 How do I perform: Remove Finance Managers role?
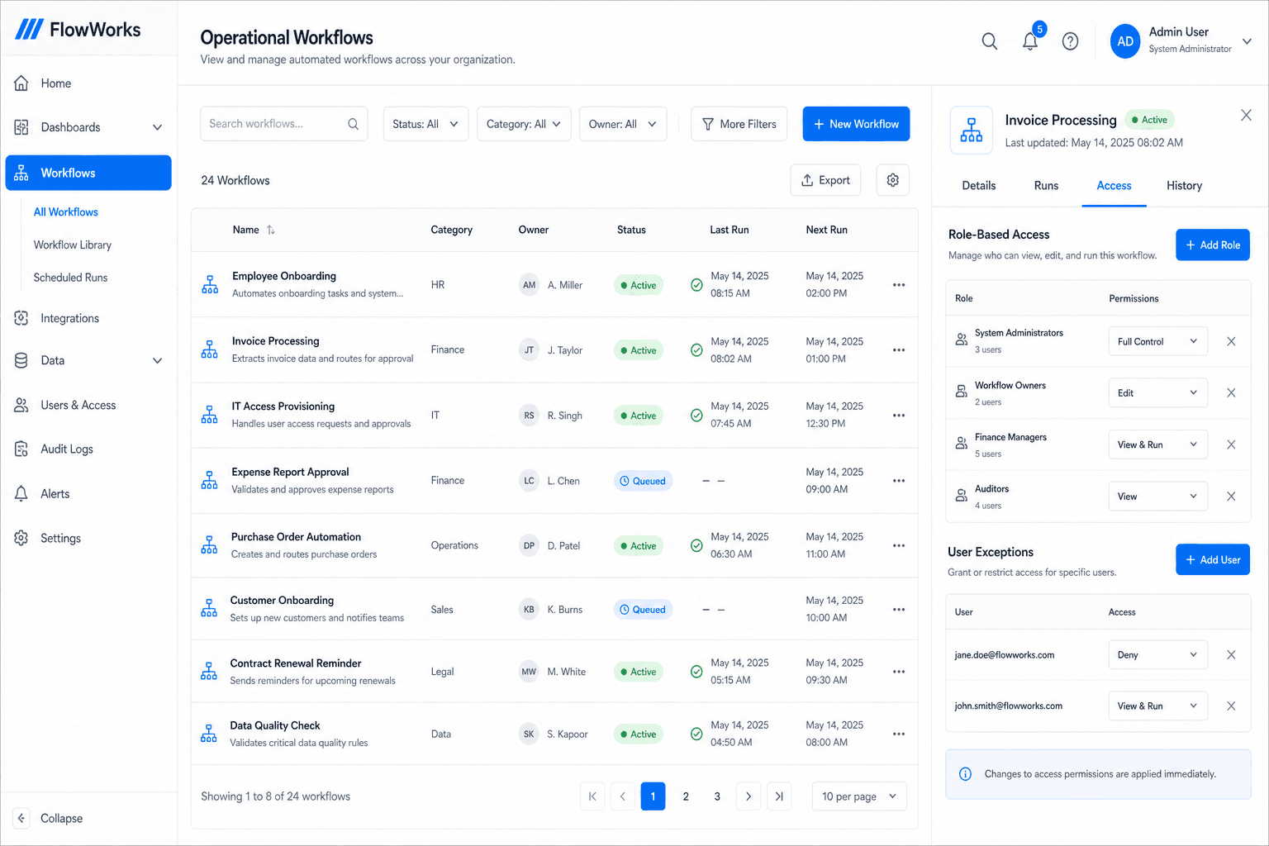(x=1231, y=444)
